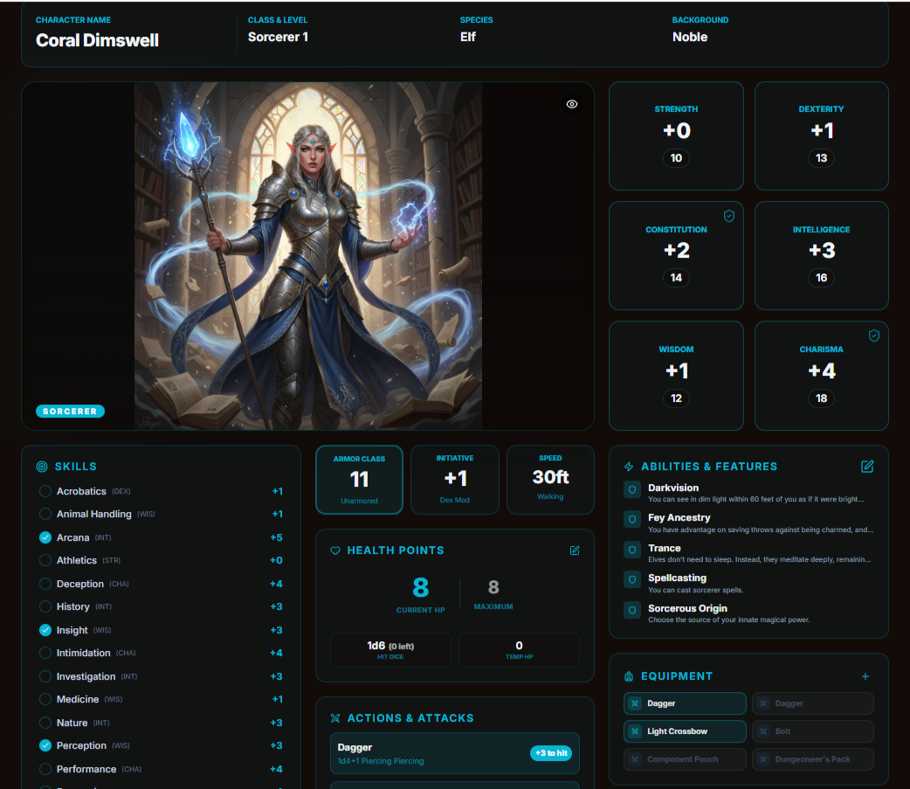Image resolution: width=910 pixels, height=789 pixels.
Task: Click the Charisma saving throw shield icon
Action: pyautogui.click(x=874, y=336)
